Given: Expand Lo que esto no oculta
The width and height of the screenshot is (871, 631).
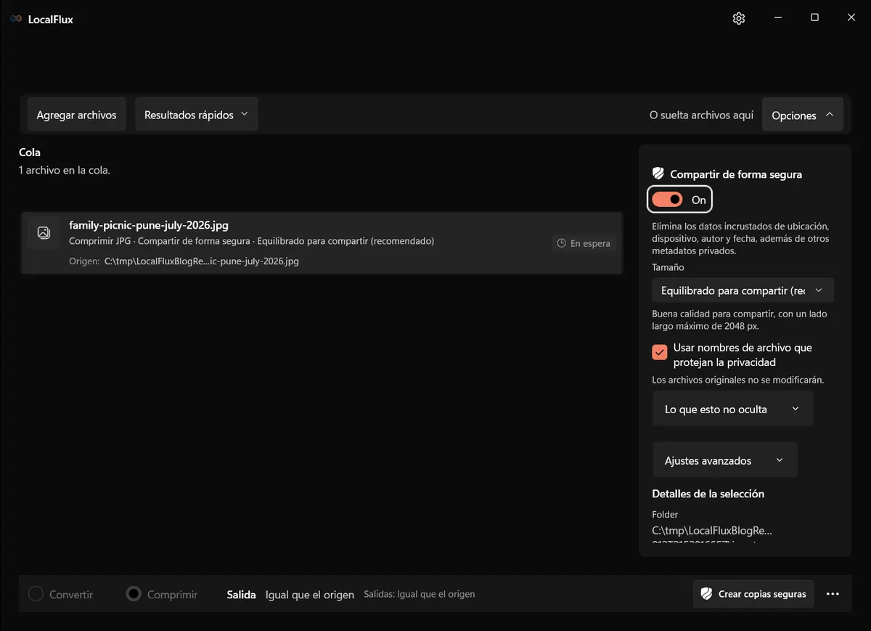Looking at the screenshot, I should coord(733,409).
